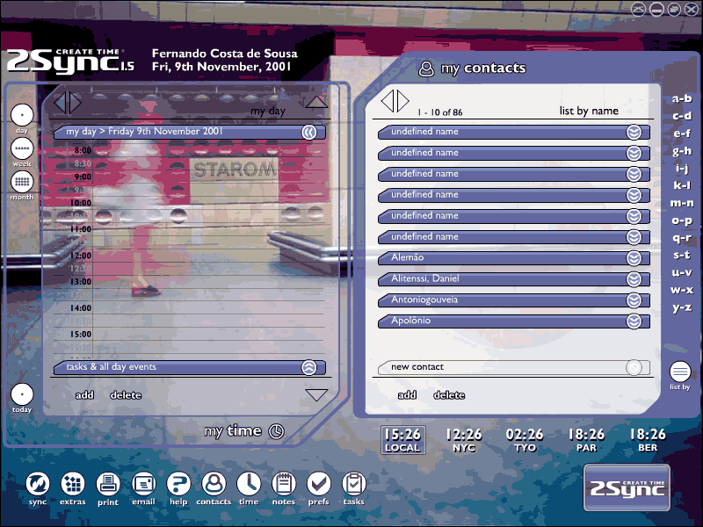Screen dimensions: 703x527
Task: Open the email icon
Action: pyautogui.click(x=143, y=483)
